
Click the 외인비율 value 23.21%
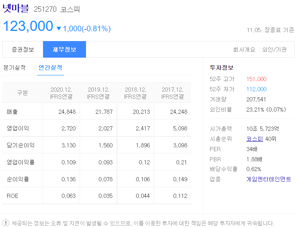255,110
